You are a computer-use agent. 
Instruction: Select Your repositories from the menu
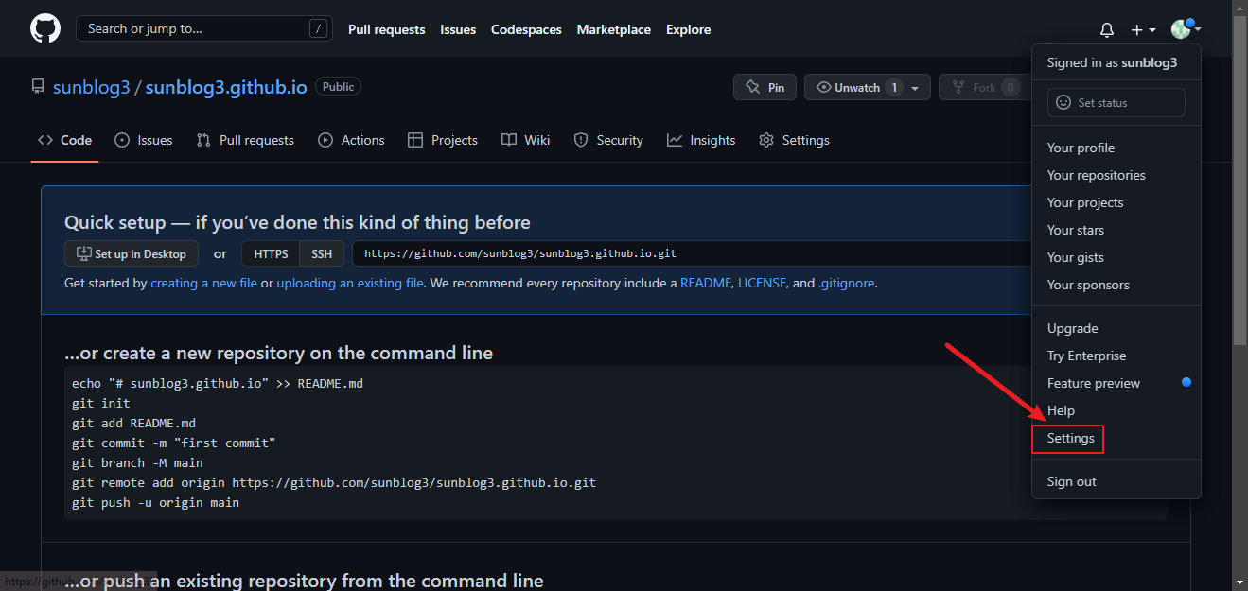click(x=1096, y=175)
